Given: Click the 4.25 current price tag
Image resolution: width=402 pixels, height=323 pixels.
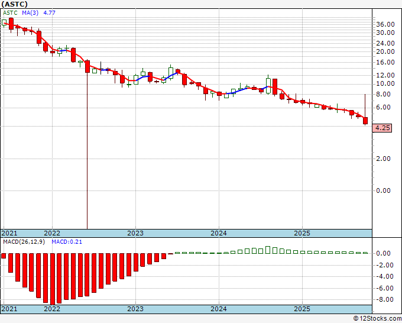Looking at the screenshot, I should pos(382,128).
